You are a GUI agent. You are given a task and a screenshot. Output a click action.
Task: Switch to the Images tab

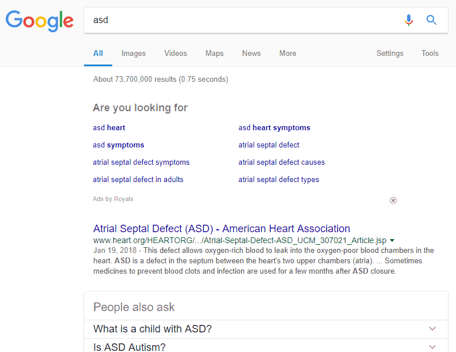pos(134,53)
